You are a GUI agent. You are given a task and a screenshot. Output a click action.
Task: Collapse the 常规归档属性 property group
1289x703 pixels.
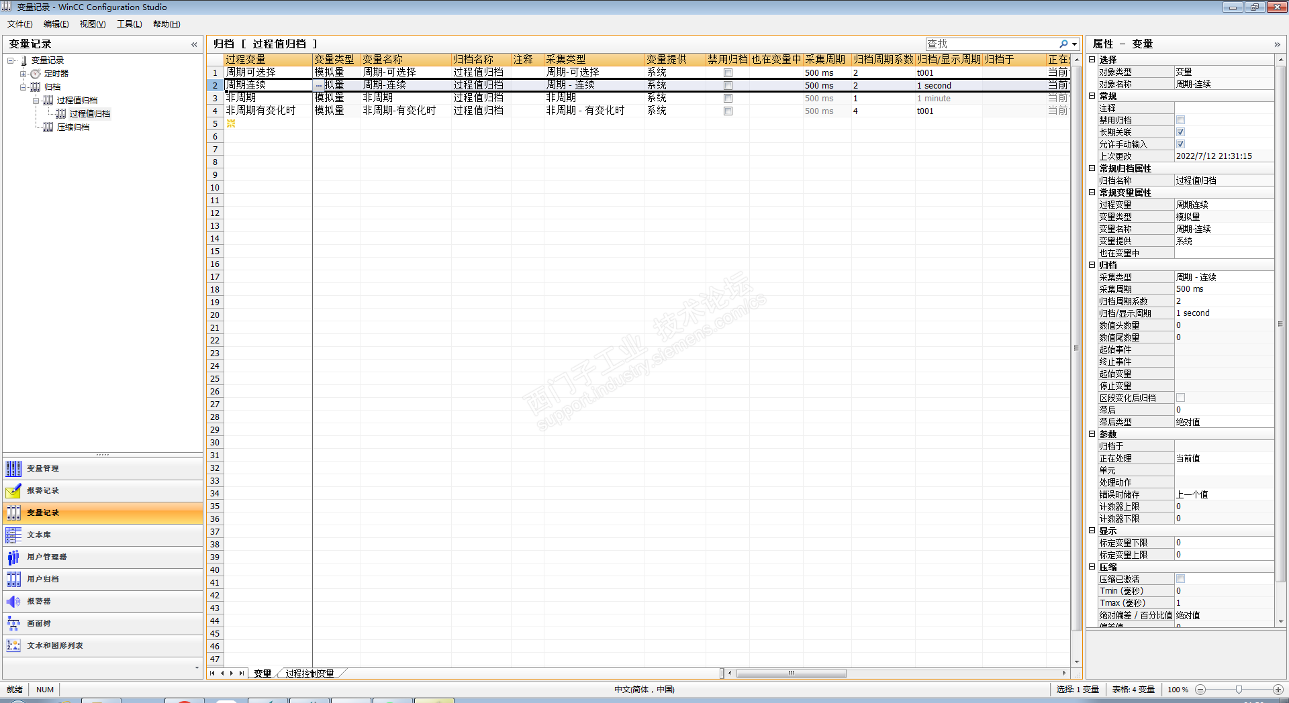point(1092,168)
